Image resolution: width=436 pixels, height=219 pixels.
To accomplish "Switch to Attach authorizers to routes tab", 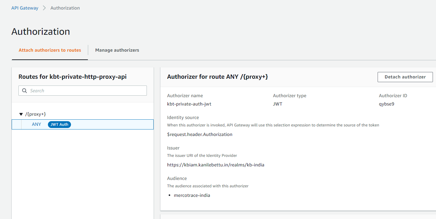I will point(50,50).
